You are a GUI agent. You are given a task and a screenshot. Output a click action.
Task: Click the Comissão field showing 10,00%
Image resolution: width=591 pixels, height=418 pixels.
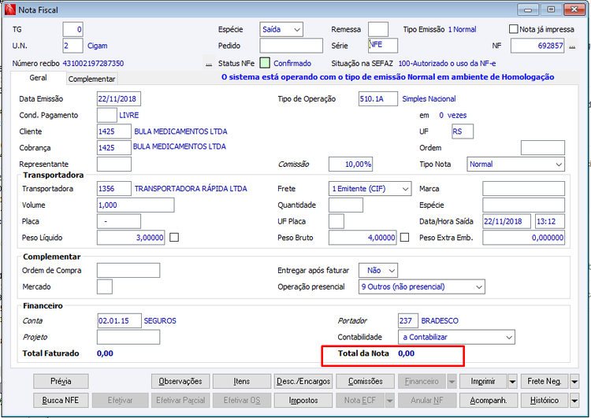(x=351, y=165)
